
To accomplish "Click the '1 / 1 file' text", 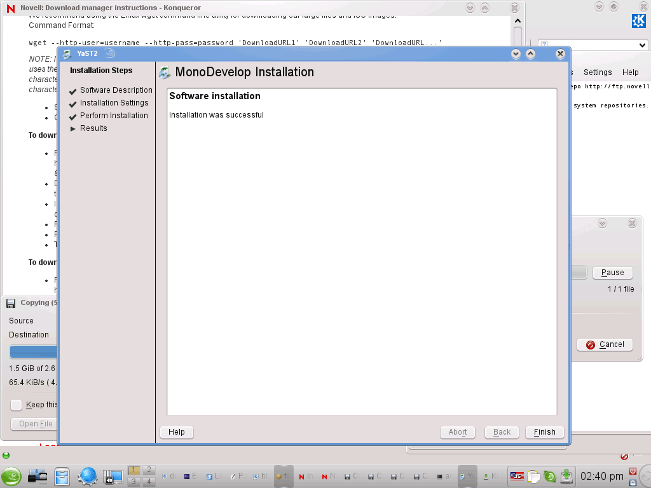I will tap(620, 289).
